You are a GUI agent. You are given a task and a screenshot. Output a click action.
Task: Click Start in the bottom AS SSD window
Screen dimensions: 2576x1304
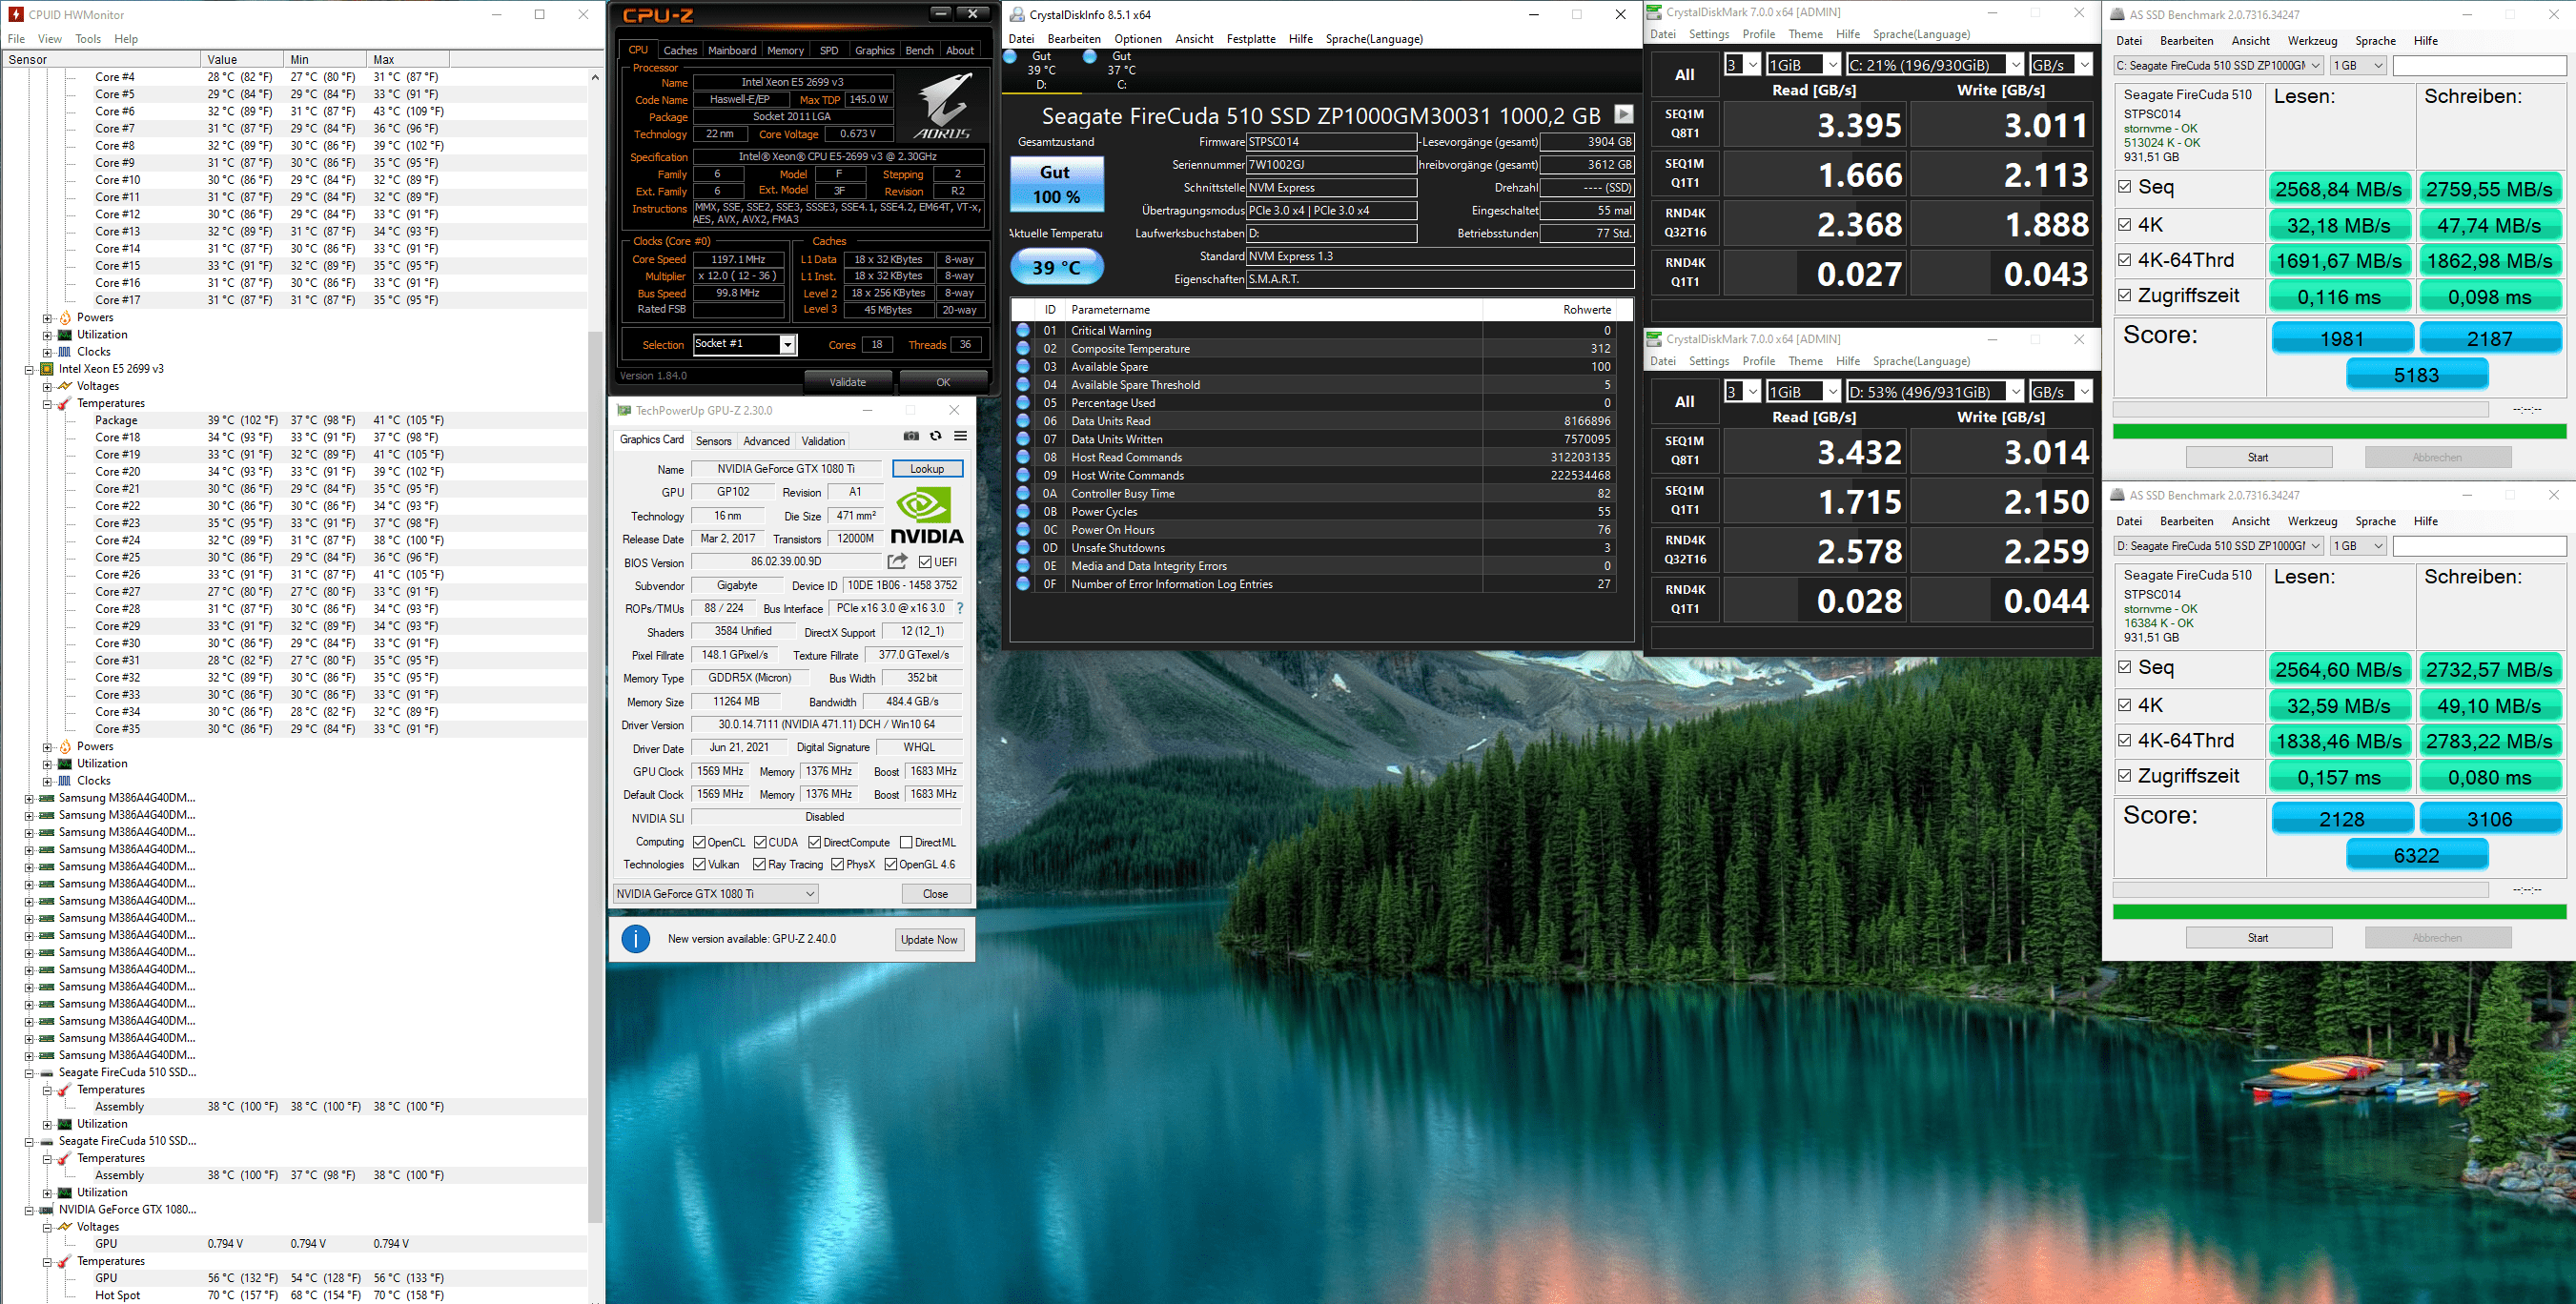2259,937
